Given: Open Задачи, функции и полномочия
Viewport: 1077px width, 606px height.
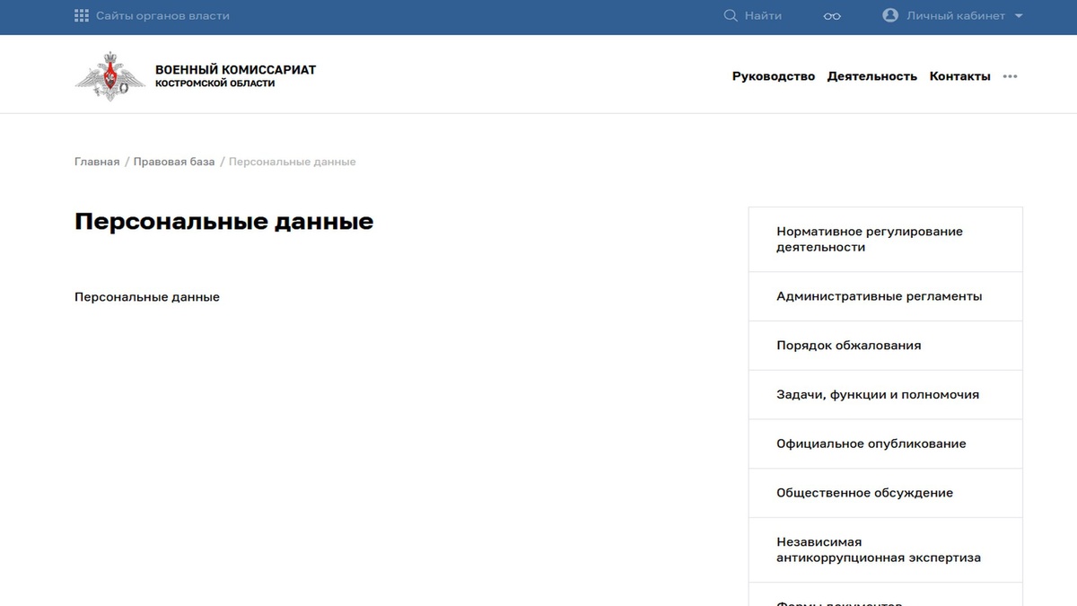Looking at the screenshot, I should pyautogui.click(x=877, y=394).
